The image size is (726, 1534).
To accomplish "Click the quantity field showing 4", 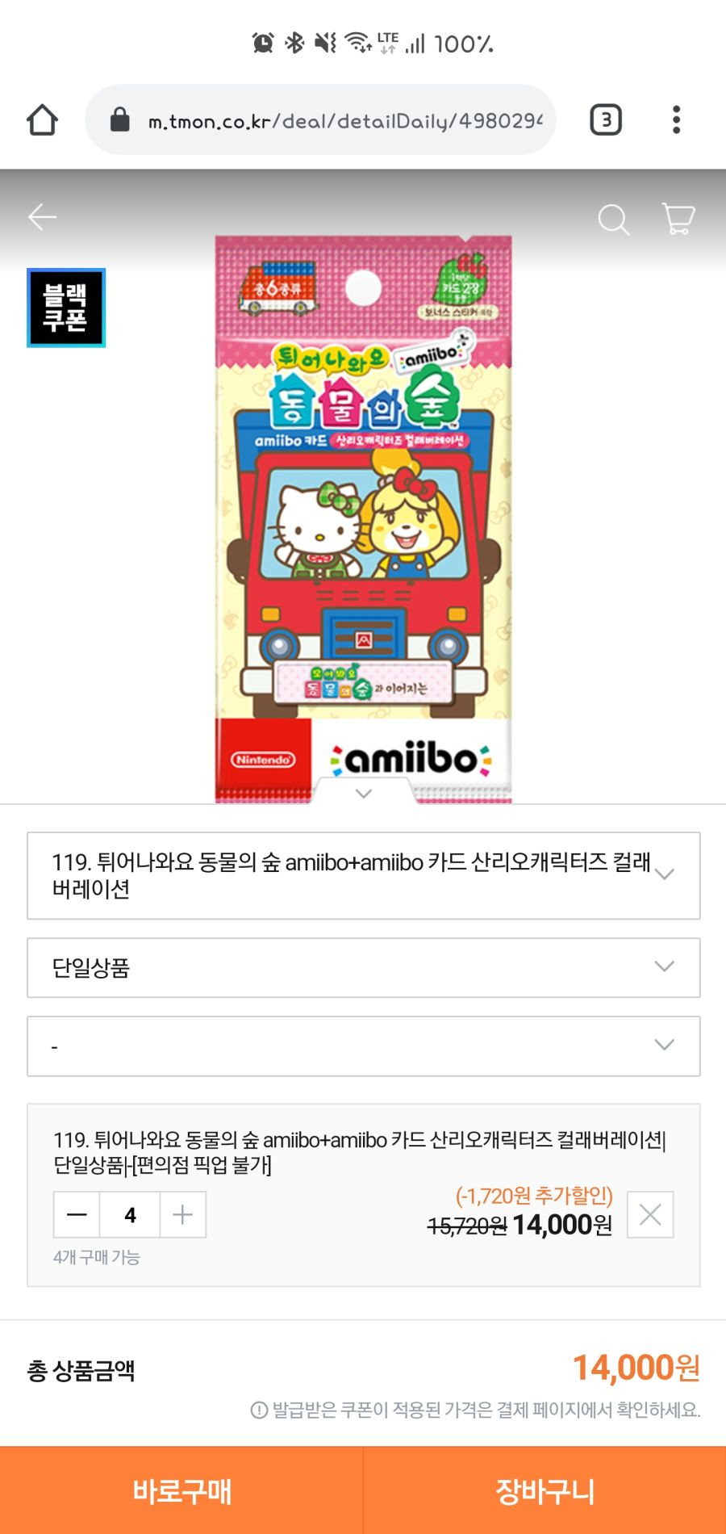I will coord(130,1214).
